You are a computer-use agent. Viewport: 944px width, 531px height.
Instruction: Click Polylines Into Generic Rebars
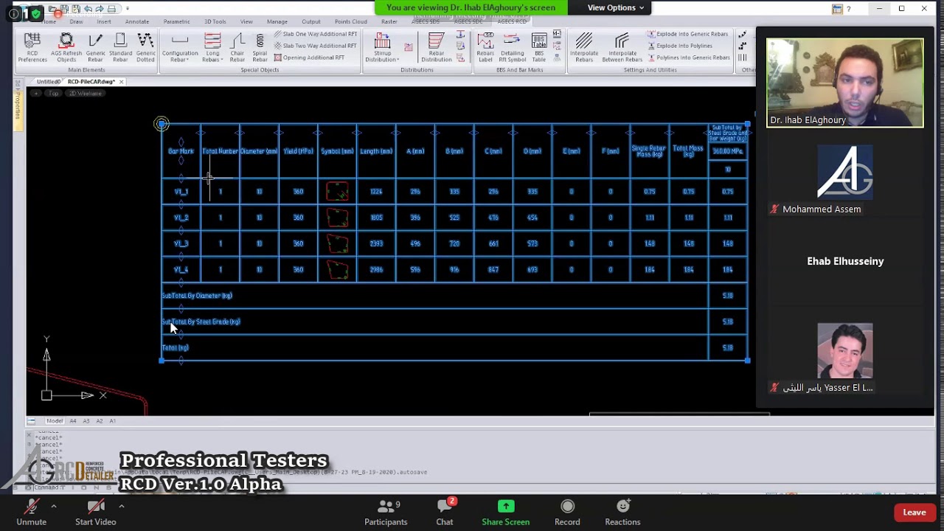click(x=689, y=58)
